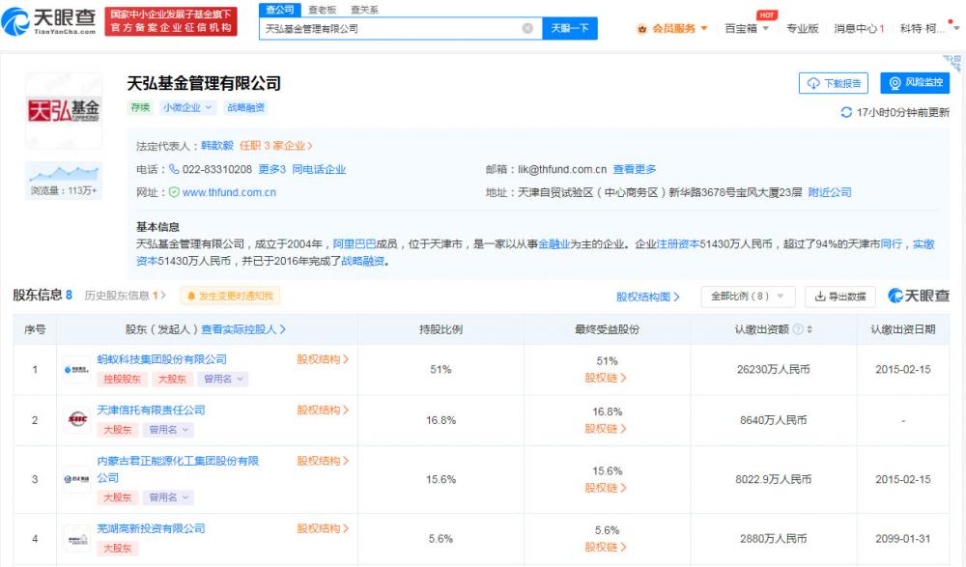This screenshot has width=966, height=567.
Task: Click the 天眼一下 search button
Action: tap(570, 28)
